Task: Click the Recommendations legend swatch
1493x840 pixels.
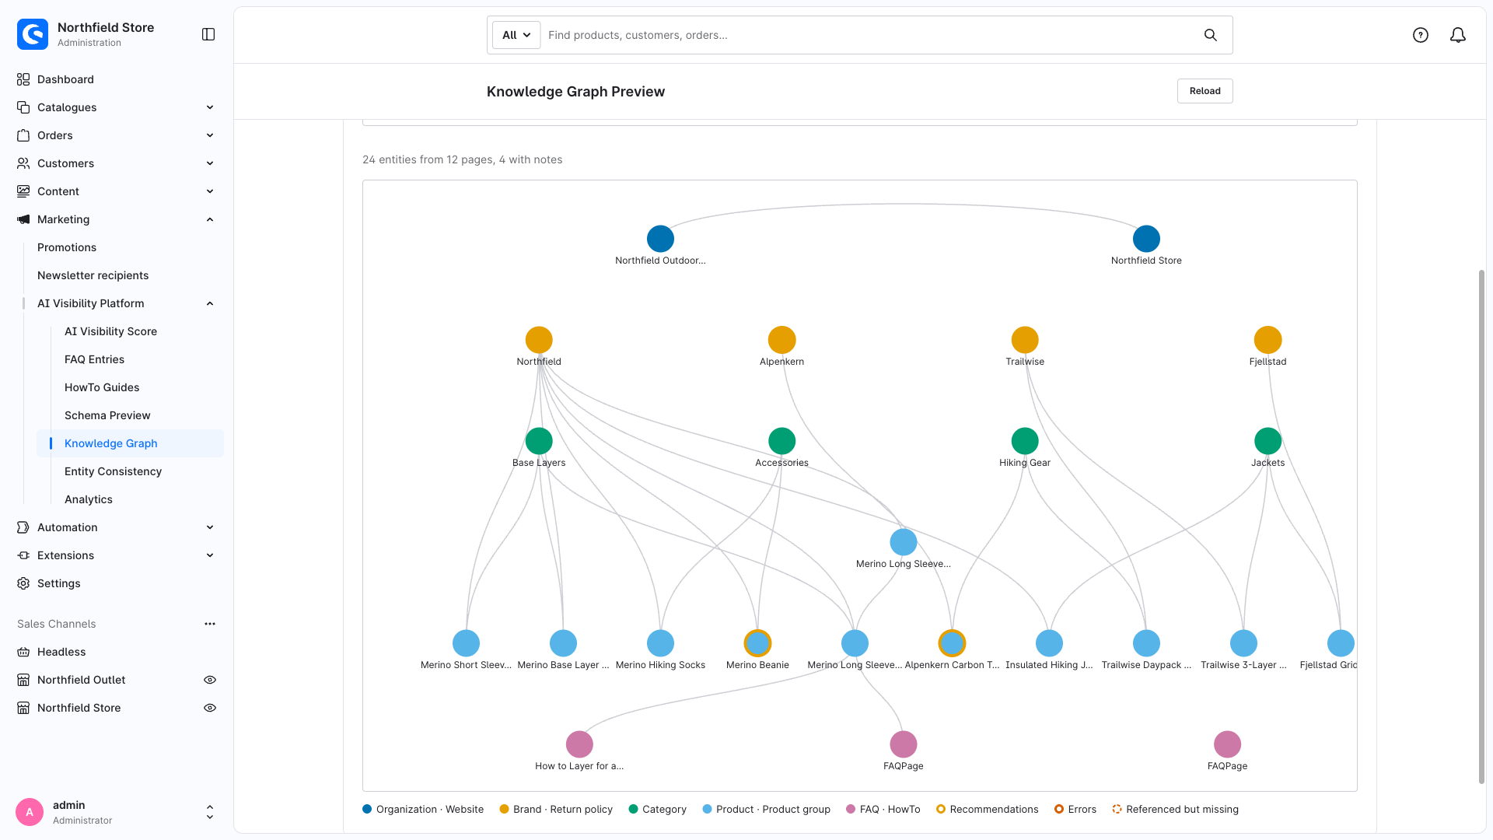Action: tap(941, 809)
